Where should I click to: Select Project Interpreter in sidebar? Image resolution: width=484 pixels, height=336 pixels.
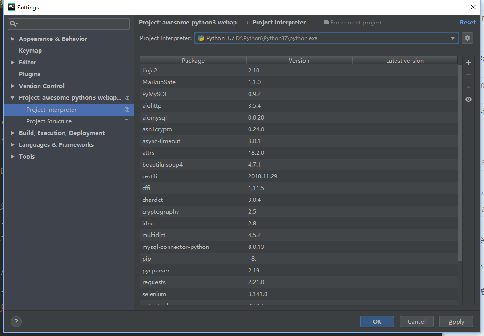point(69,110)
